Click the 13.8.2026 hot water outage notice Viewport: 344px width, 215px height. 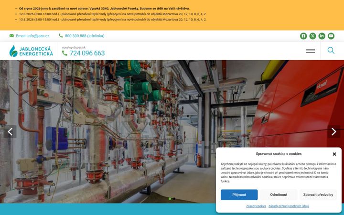pyautogui.click(x=113, y=20)
